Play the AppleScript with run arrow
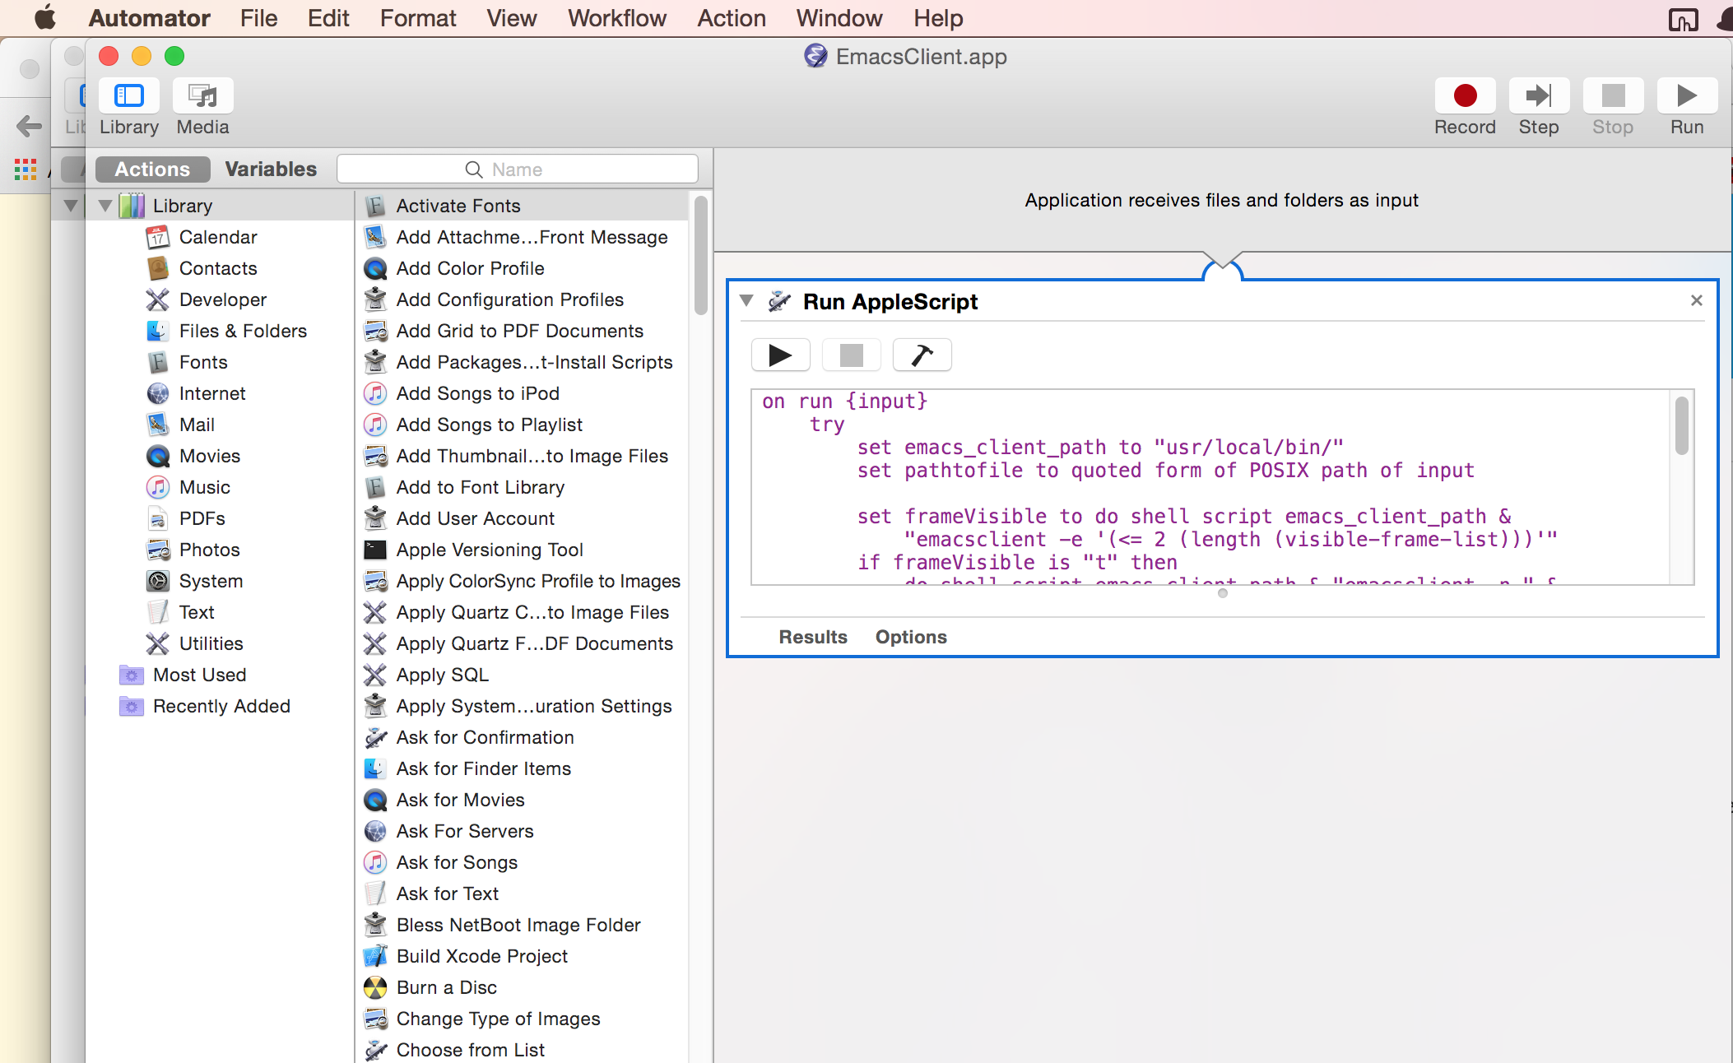Image resolution: width=1733 pixels, height=1063 pixels. [780, 355]
